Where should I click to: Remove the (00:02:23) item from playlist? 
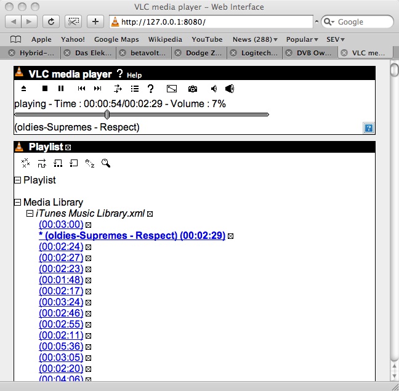(88, 270)
